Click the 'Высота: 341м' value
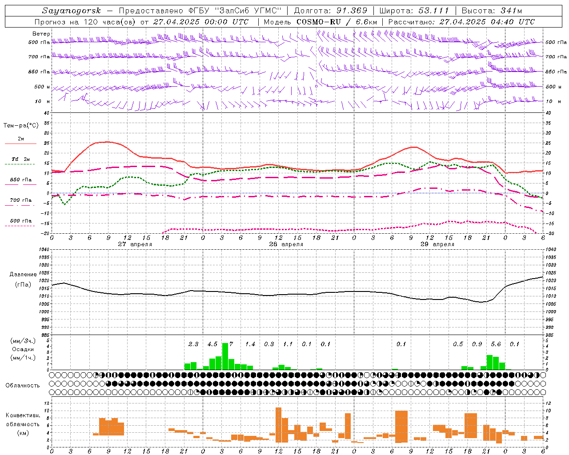This screenshot has width=569, height=455. tap(492, 11)
